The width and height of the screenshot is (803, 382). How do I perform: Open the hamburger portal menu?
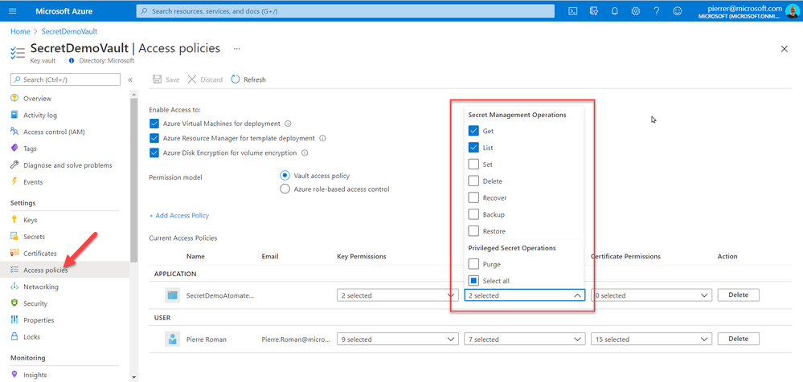pos(13,10)
